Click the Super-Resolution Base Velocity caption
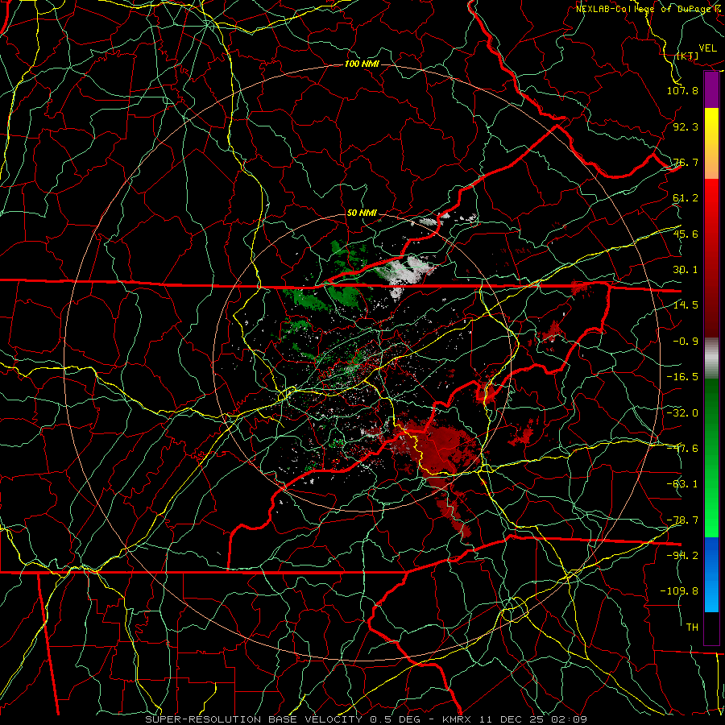The height and width of the screenshot is (725, 725). 367,719
